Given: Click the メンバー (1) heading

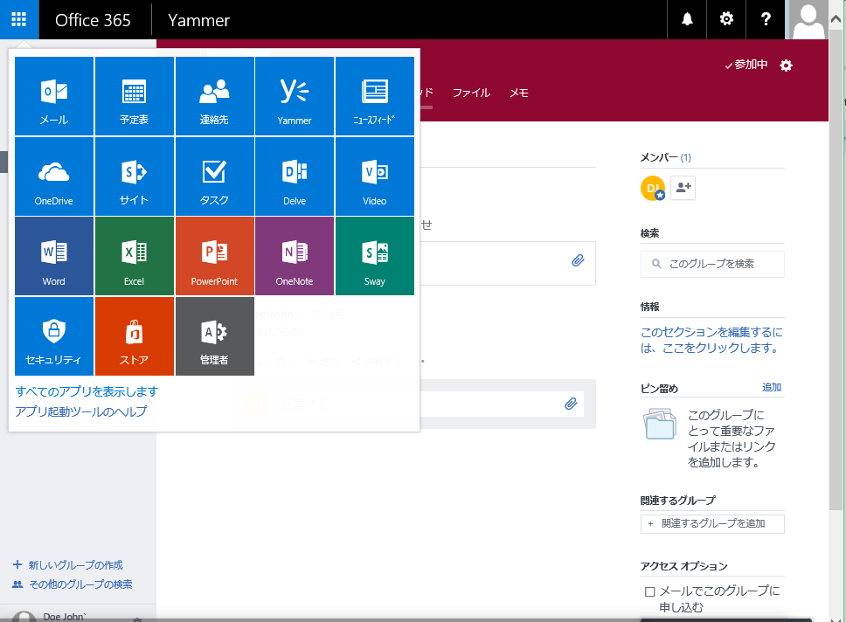Looking at the screenshot, I should point(665,157).
